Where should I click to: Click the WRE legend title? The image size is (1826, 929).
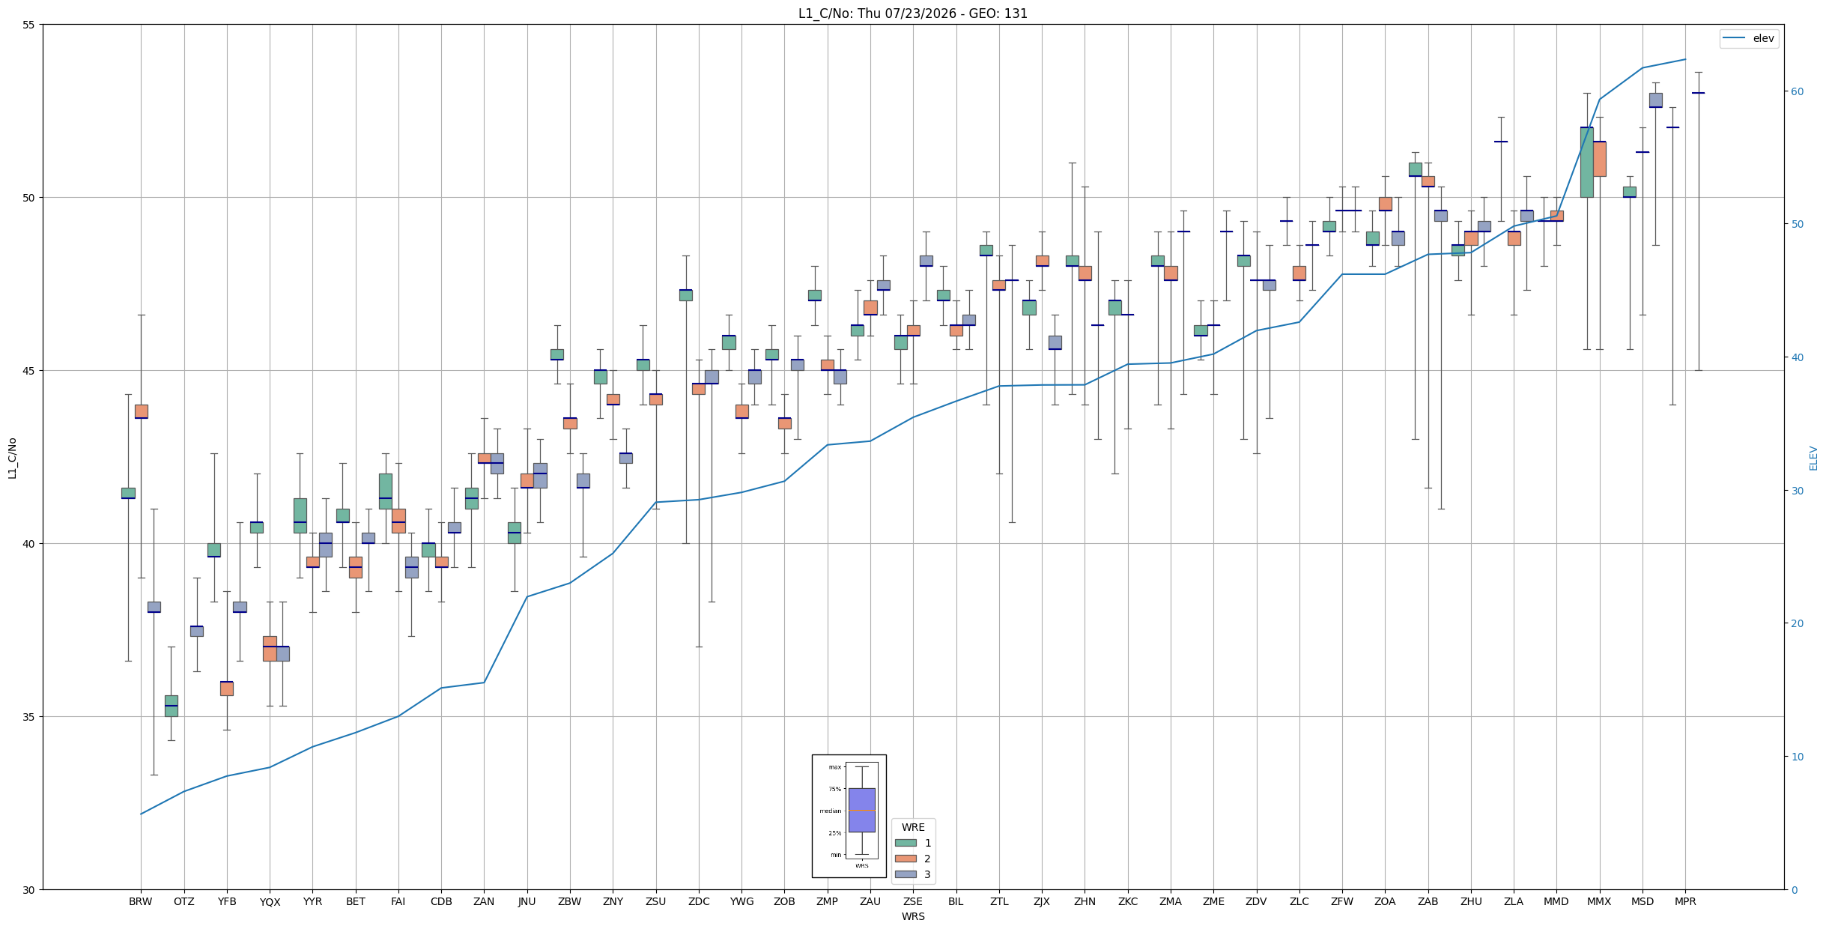[x=913, y=827]
